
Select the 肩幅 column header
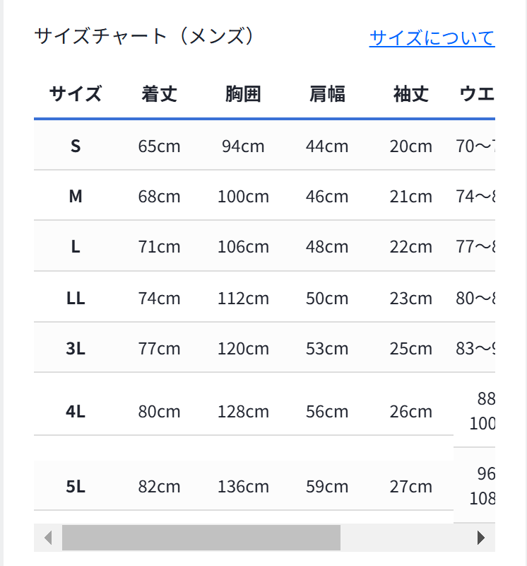point(327,94)
